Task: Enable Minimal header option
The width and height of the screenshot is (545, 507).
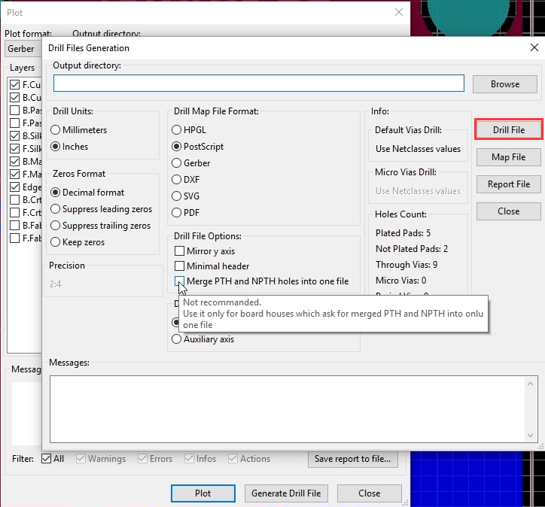Action: [180, 266]
